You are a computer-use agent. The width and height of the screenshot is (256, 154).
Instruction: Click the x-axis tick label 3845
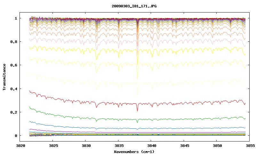(185, 146)
